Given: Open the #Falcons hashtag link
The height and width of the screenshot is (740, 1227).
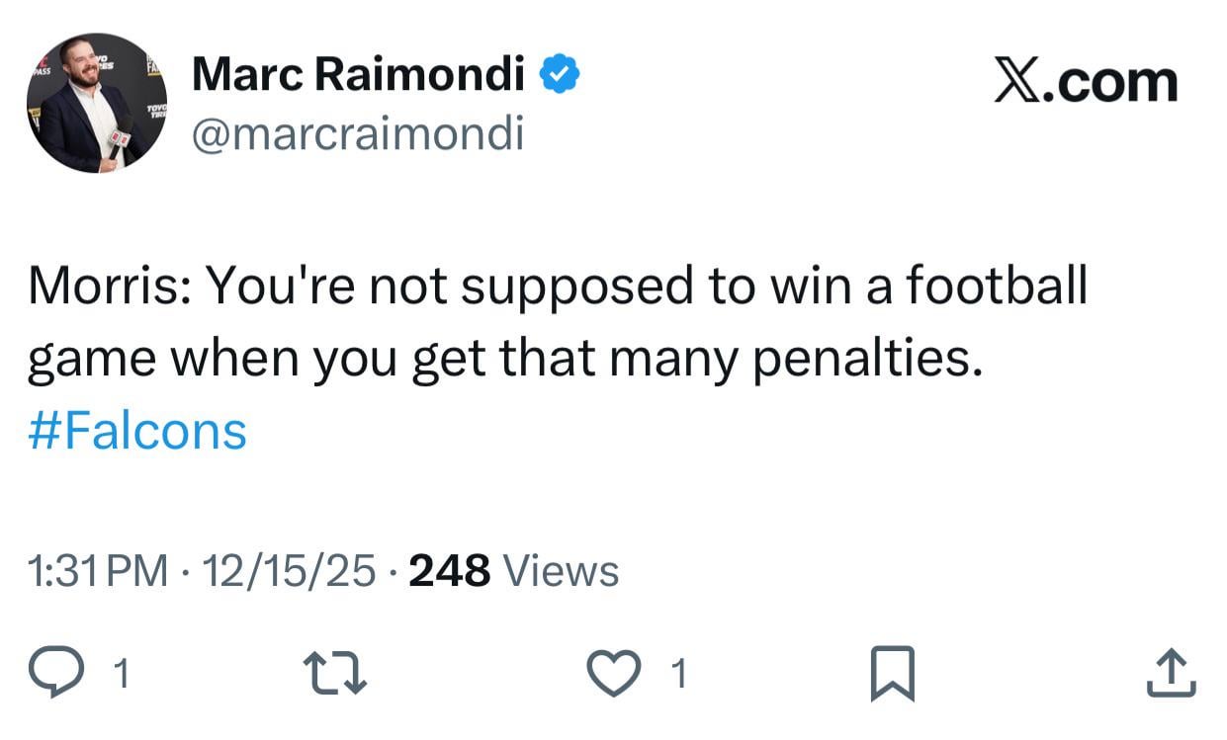Looking at the screenshot, I should [x=134, y=429].
